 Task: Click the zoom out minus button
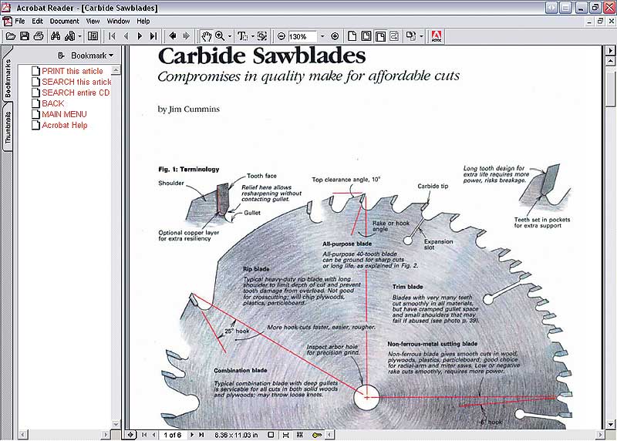tap(281, 36)
